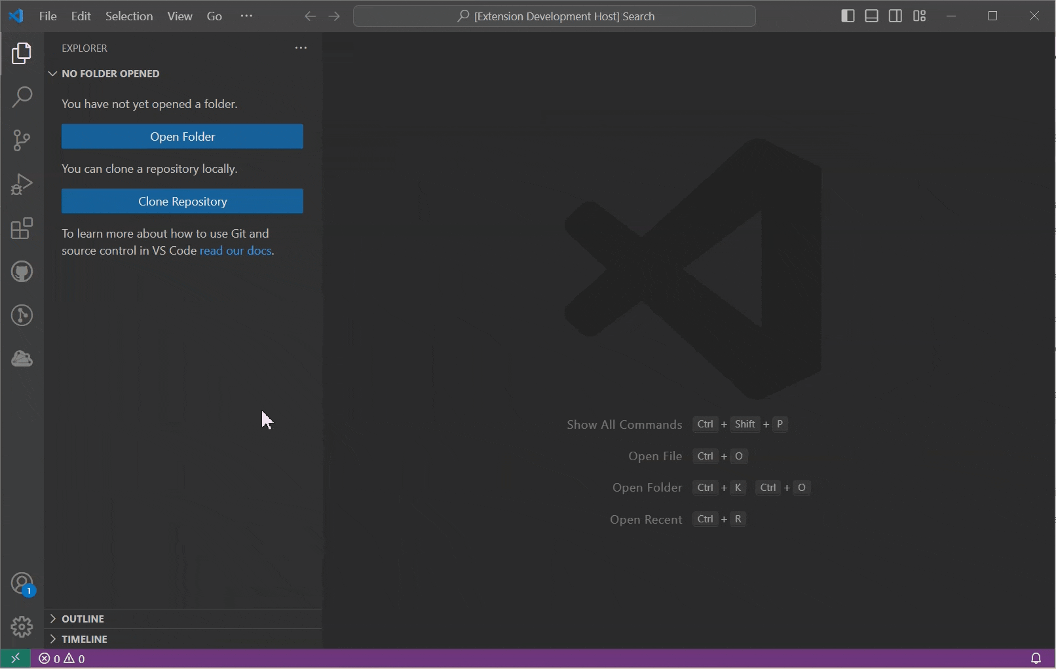The image size is (1056, 669).
Task: Open the File menu
Action: click(x=48, y=16)
